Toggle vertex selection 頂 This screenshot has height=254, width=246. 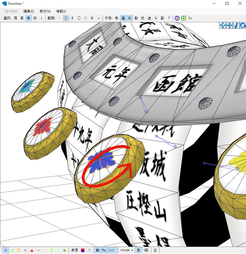click(x=15, y=18)
